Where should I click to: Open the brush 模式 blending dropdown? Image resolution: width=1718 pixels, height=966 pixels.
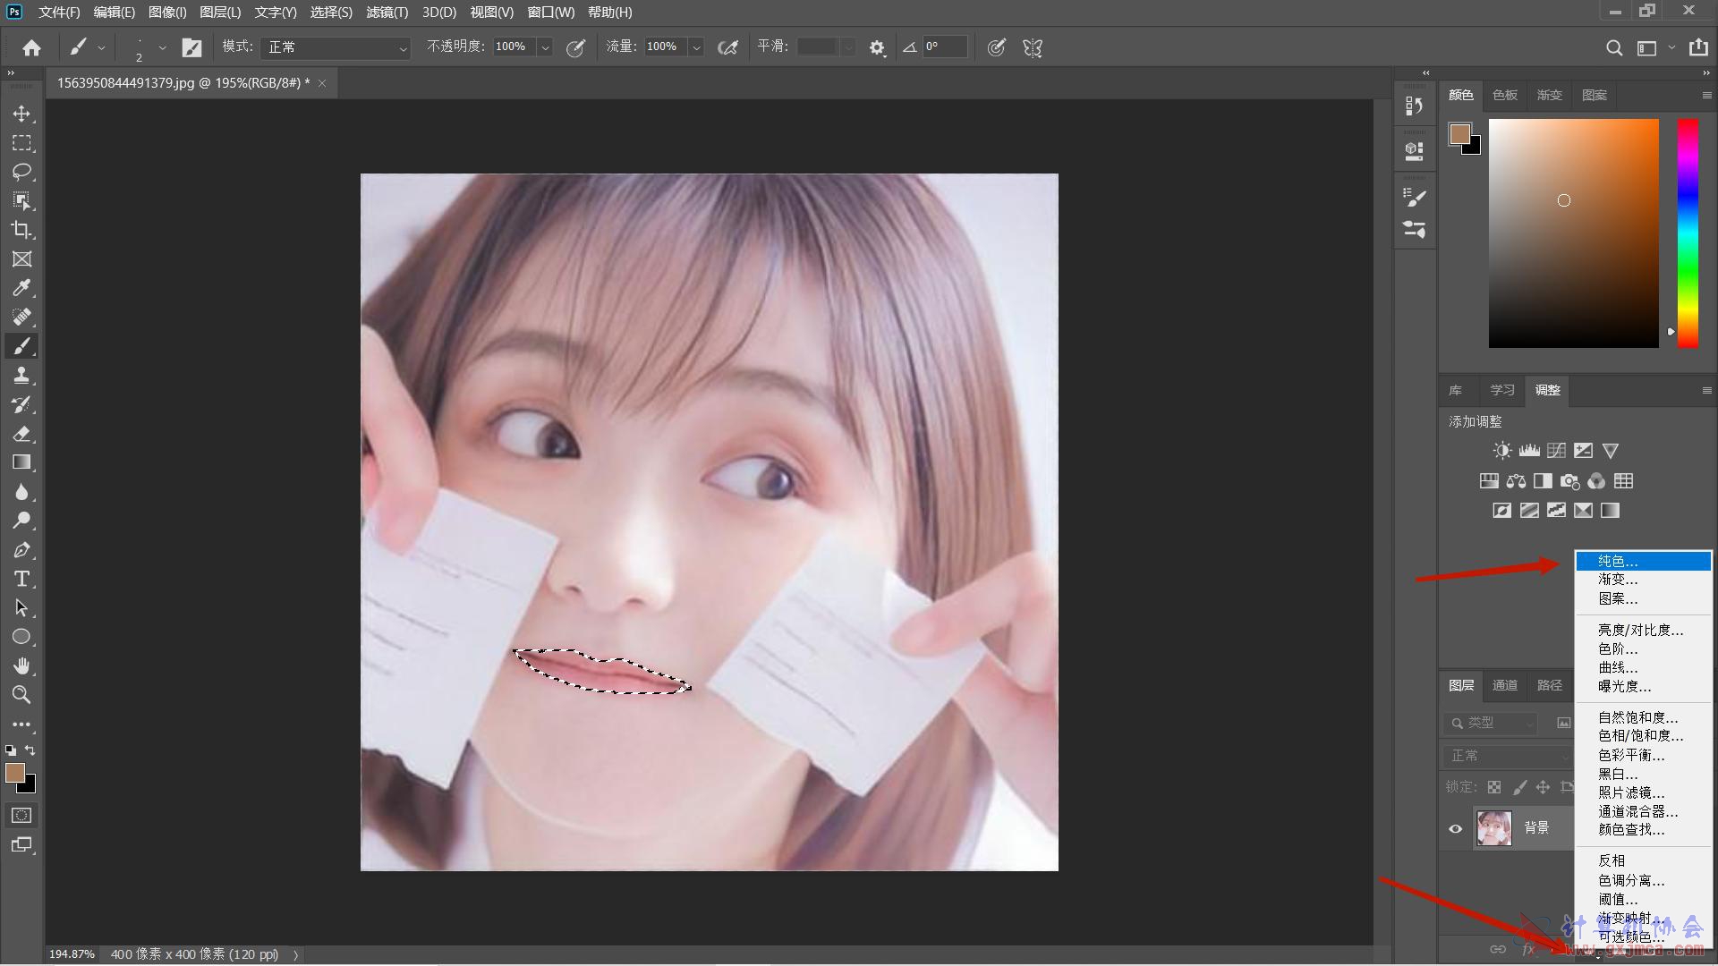click(x=336, y=47)
